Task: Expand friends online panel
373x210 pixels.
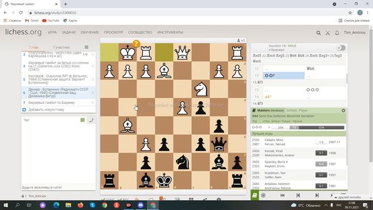Action: click(x=347, y=197)
